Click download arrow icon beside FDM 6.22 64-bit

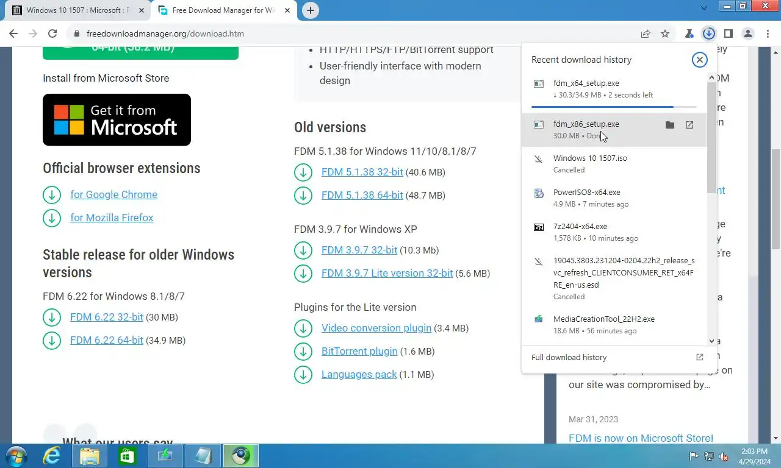[52, 341]
